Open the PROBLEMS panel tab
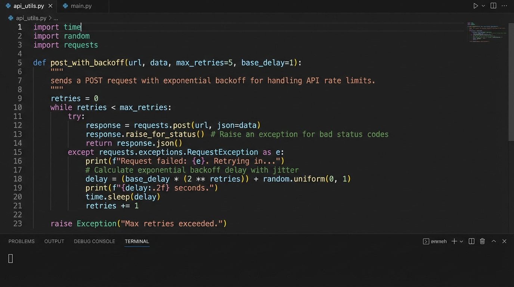 [21, 241]
